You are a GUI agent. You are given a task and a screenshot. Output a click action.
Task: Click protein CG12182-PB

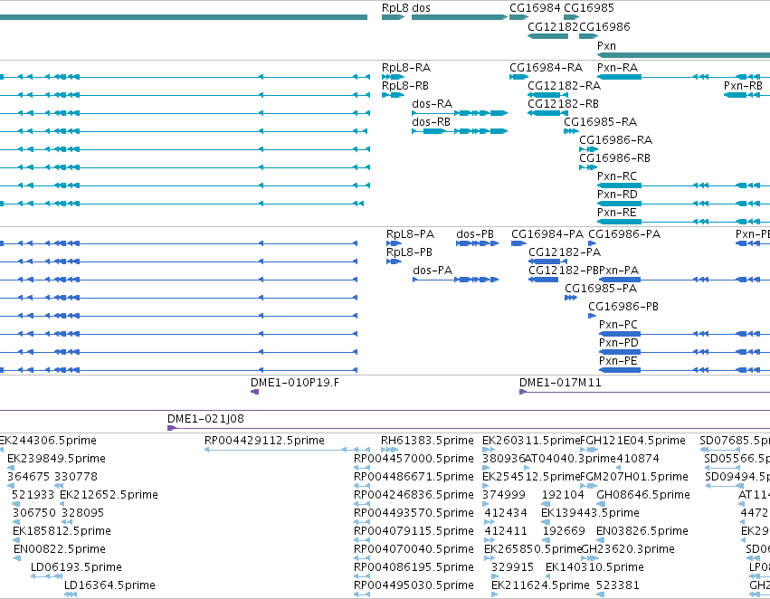tap(564, 271)
